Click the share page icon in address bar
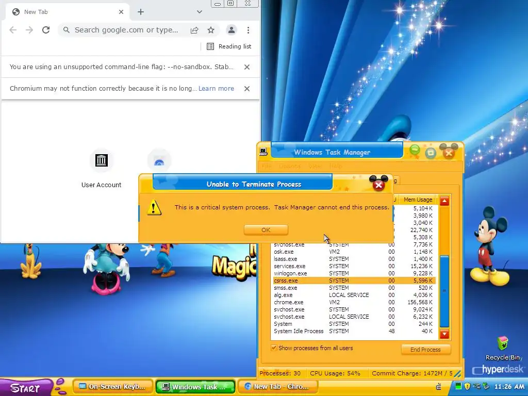528x396 pixels. point(194,30)
